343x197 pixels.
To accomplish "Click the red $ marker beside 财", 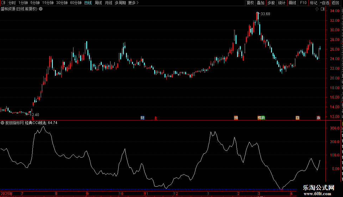I will coord(155,118).
